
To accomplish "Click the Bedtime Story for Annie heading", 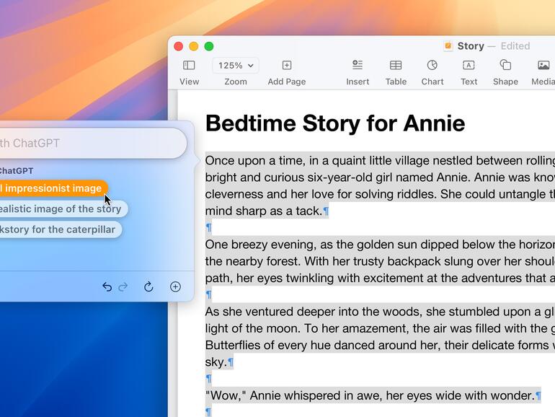I will coord(335,123).
